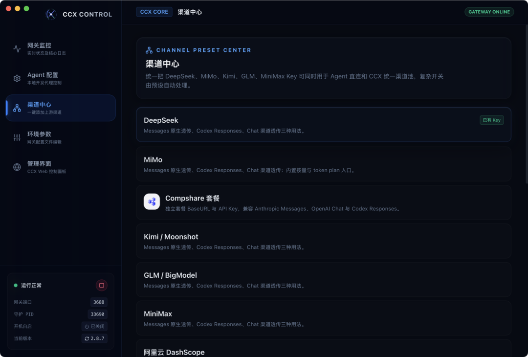Click the CCX Control logo icon
Image resolution: width=528 pixels, height=357 pixels.
[51, 14]
